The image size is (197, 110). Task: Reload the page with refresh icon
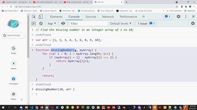click(x=11, y=7)
